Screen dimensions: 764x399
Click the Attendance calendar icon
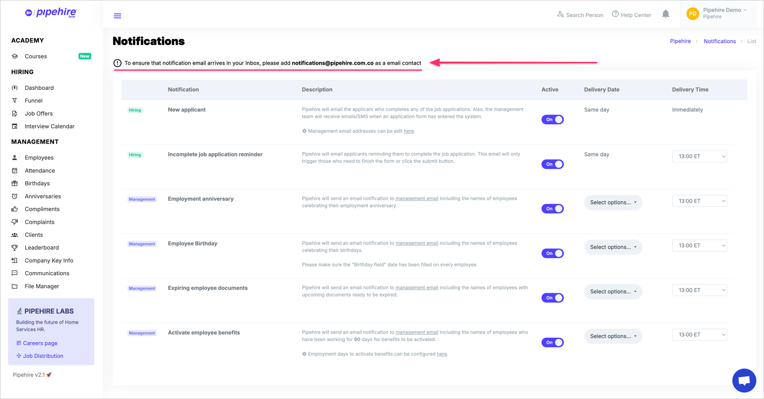(x=15, y=170)
